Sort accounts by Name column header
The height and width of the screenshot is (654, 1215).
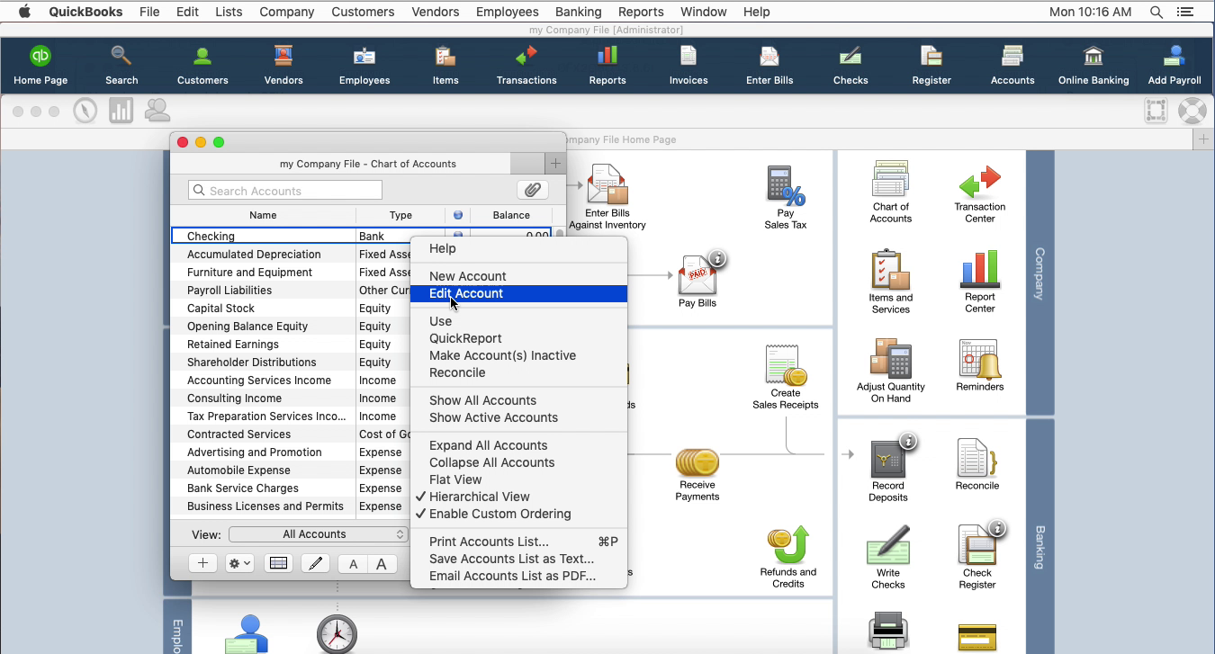[263, 215]
